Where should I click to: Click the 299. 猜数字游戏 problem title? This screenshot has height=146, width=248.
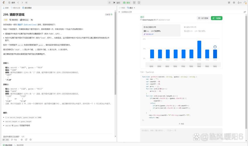point(14,15)
